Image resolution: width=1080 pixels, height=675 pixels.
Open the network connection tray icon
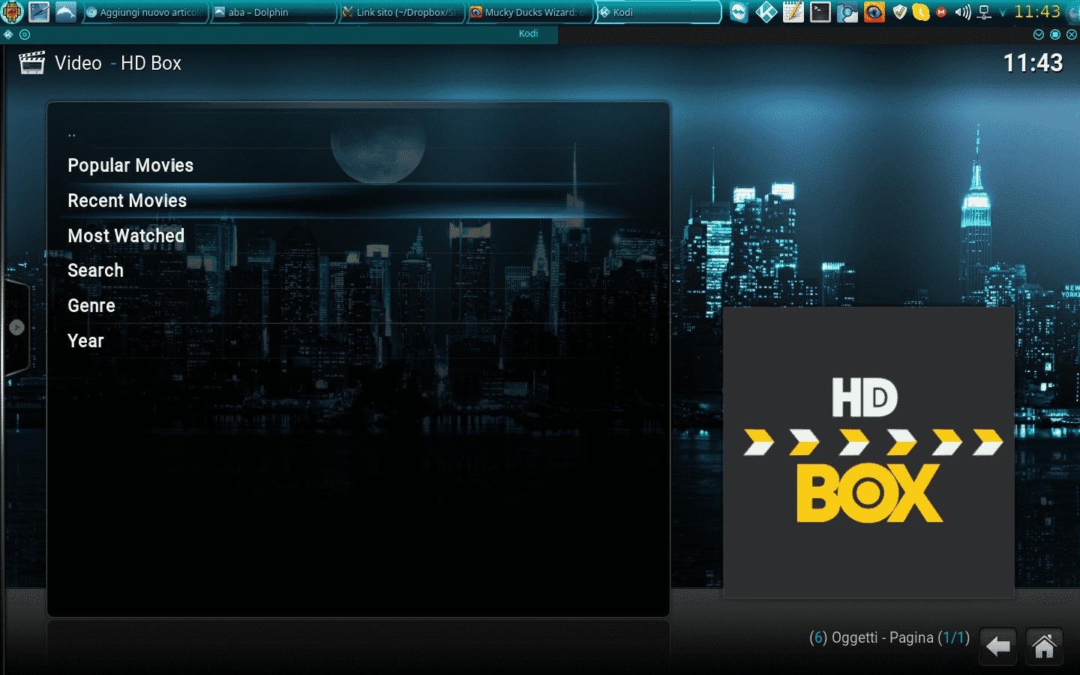[x=985, y=12]
